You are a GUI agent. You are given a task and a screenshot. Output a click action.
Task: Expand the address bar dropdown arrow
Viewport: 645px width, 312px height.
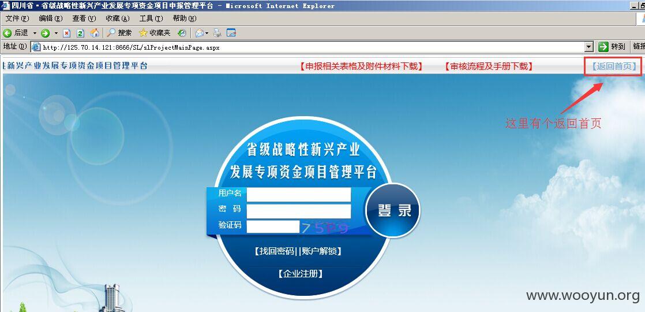click(x=589, y=47)
